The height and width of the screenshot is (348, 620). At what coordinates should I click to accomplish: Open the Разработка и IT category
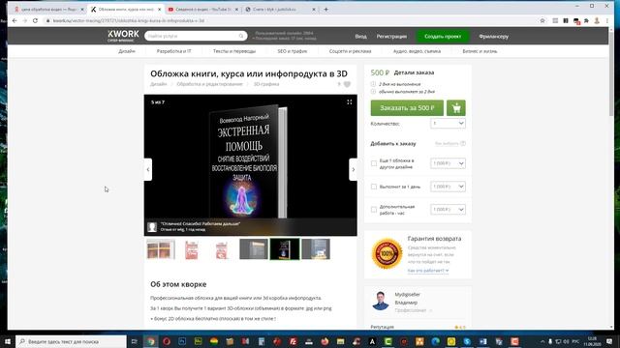(174, 51)
